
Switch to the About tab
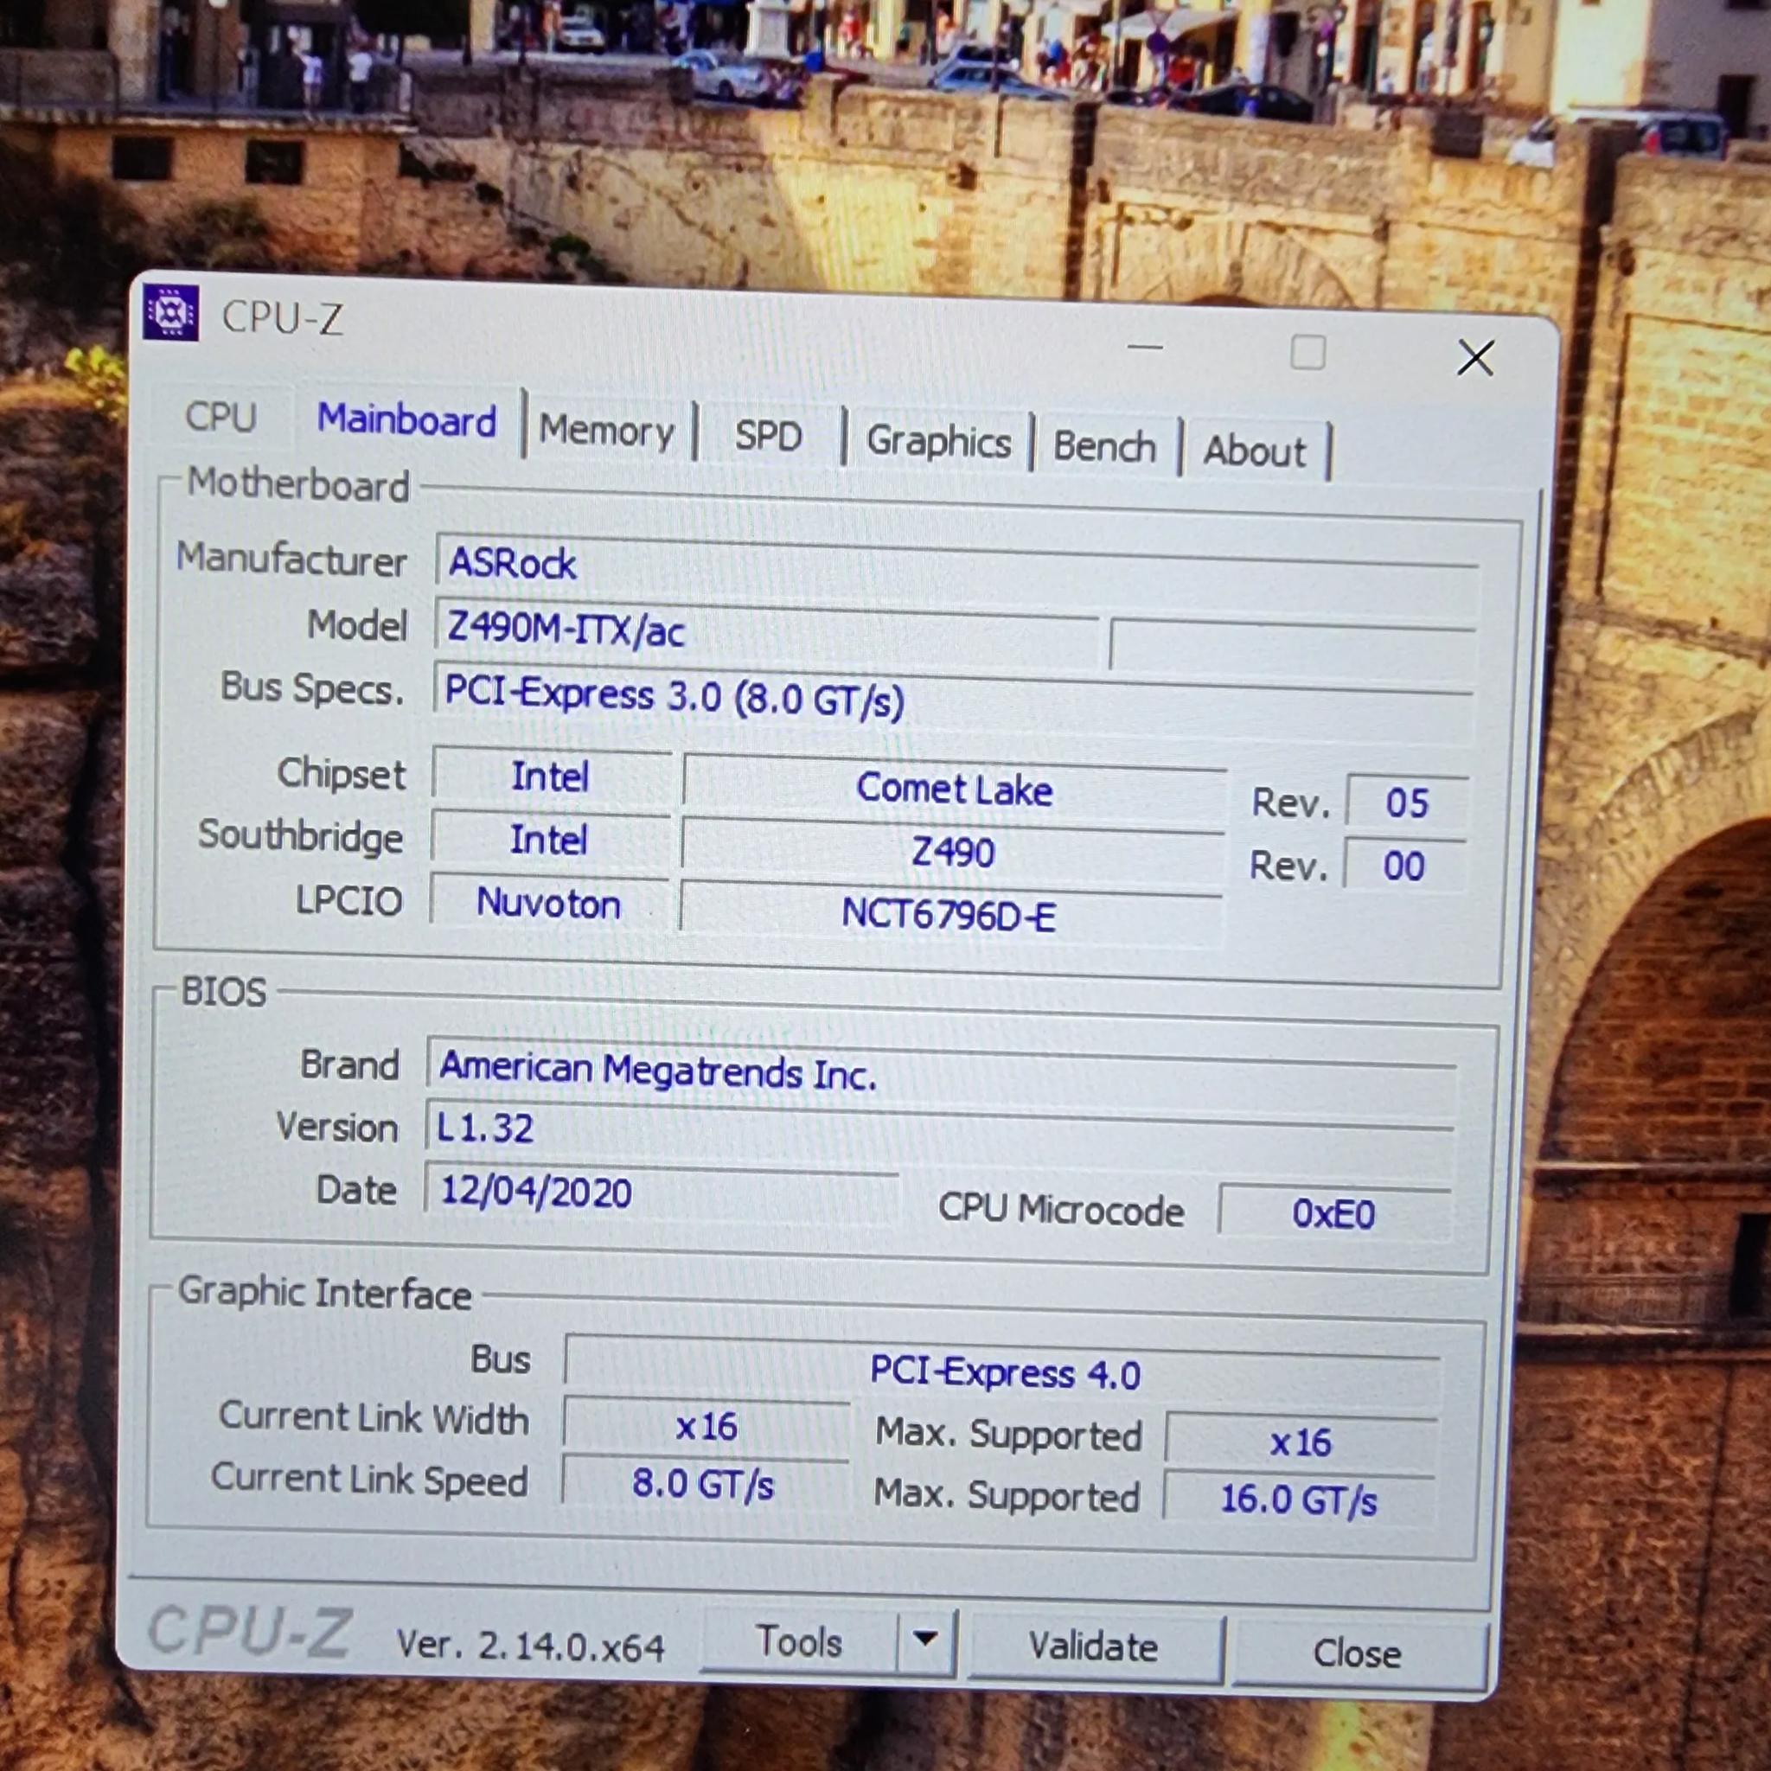click(x=1254, y=452)
